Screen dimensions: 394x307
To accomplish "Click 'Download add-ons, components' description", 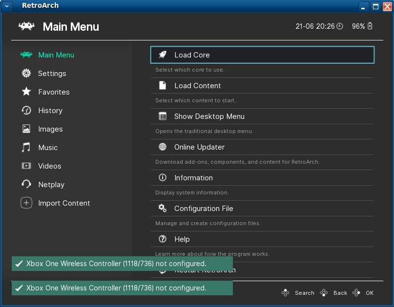I will (237, 162).
